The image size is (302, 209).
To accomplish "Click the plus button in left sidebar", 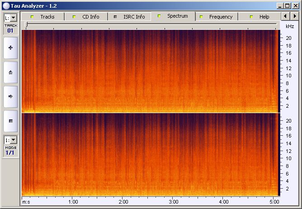I will pyautogui.click(x=10, y=47).
